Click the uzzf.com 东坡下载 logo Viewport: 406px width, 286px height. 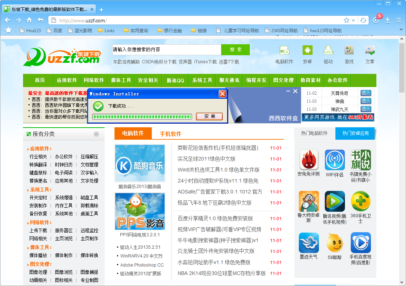coord(62,57)
